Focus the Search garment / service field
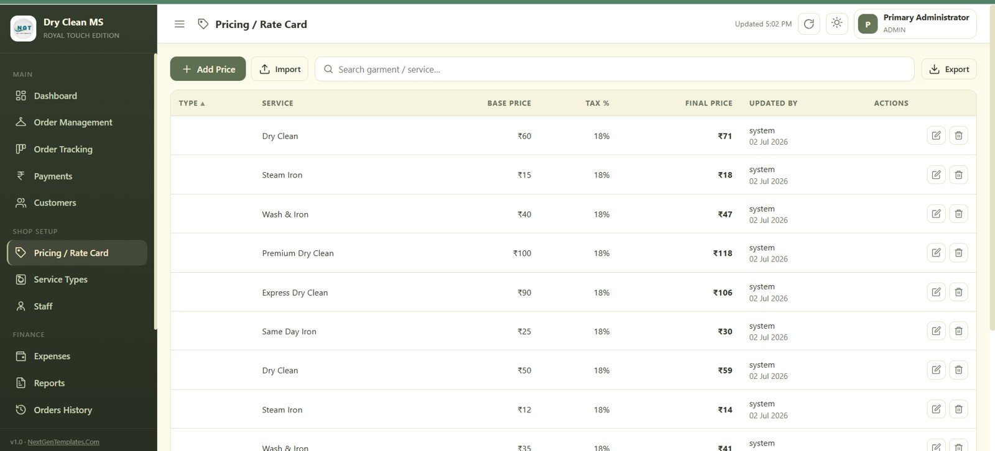The image size is (995, 451). tap(614, 69)
